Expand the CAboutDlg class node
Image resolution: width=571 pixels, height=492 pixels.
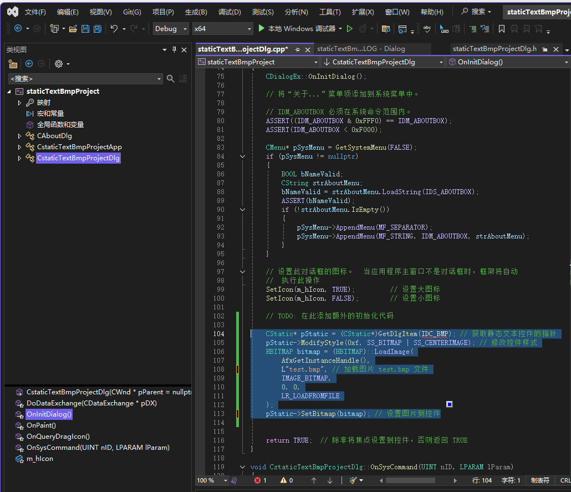click(20, 136)
